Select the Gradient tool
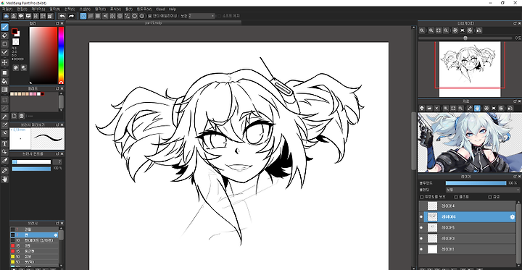The height and width of the screenshot is (270, 522). [x=4, y=90]
